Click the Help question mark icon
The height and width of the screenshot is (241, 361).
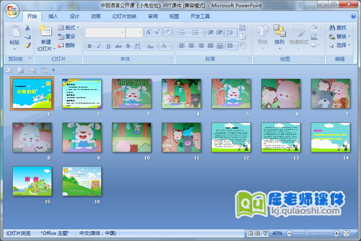point(353,16)
